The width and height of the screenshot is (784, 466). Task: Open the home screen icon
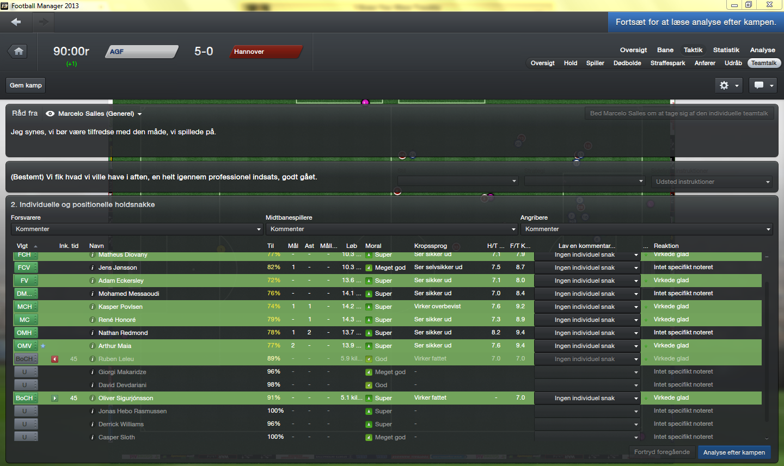[x=19, y=51]
